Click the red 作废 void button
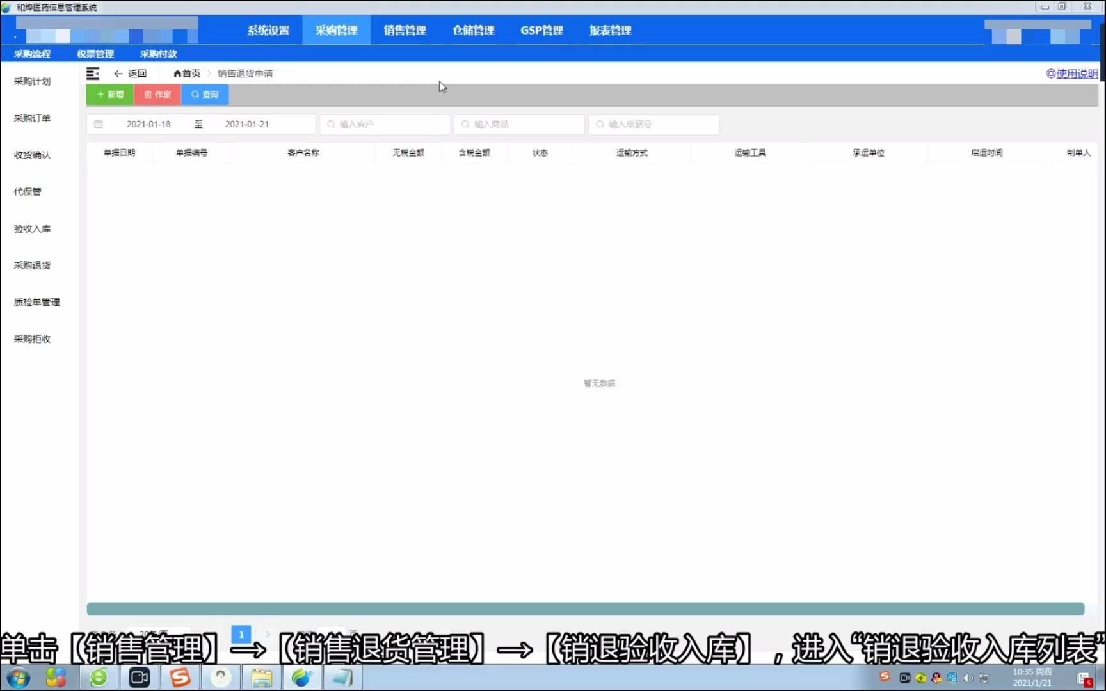 coord(157,95)
